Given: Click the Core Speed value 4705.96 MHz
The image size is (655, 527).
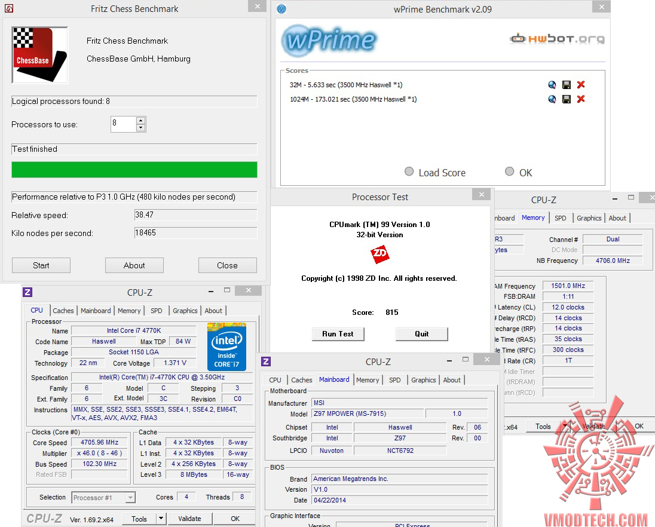Looking at the screenshot, I should [x=99, y=442].
